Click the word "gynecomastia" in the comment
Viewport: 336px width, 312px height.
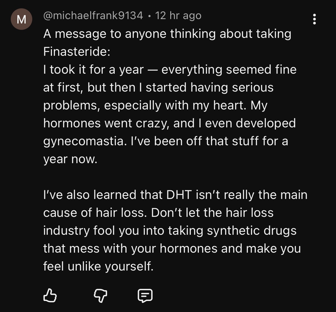83,141
